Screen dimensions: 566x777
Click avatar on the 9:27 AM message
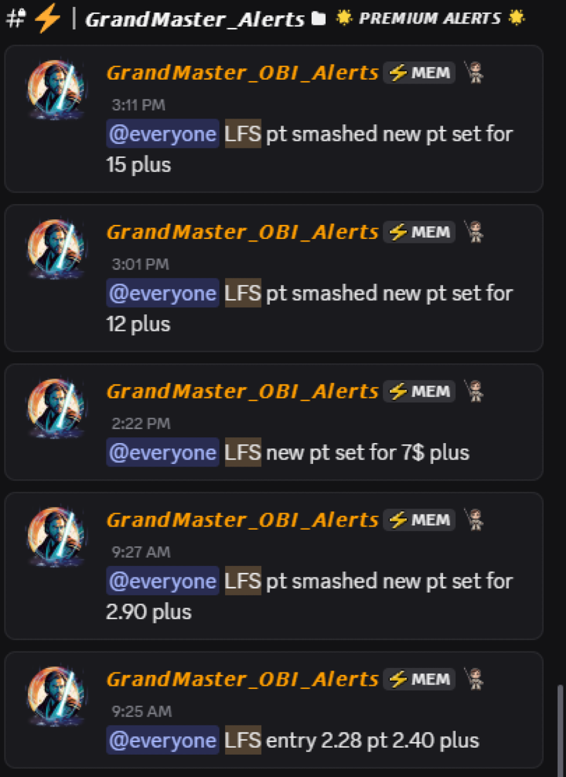click(56, 537)
